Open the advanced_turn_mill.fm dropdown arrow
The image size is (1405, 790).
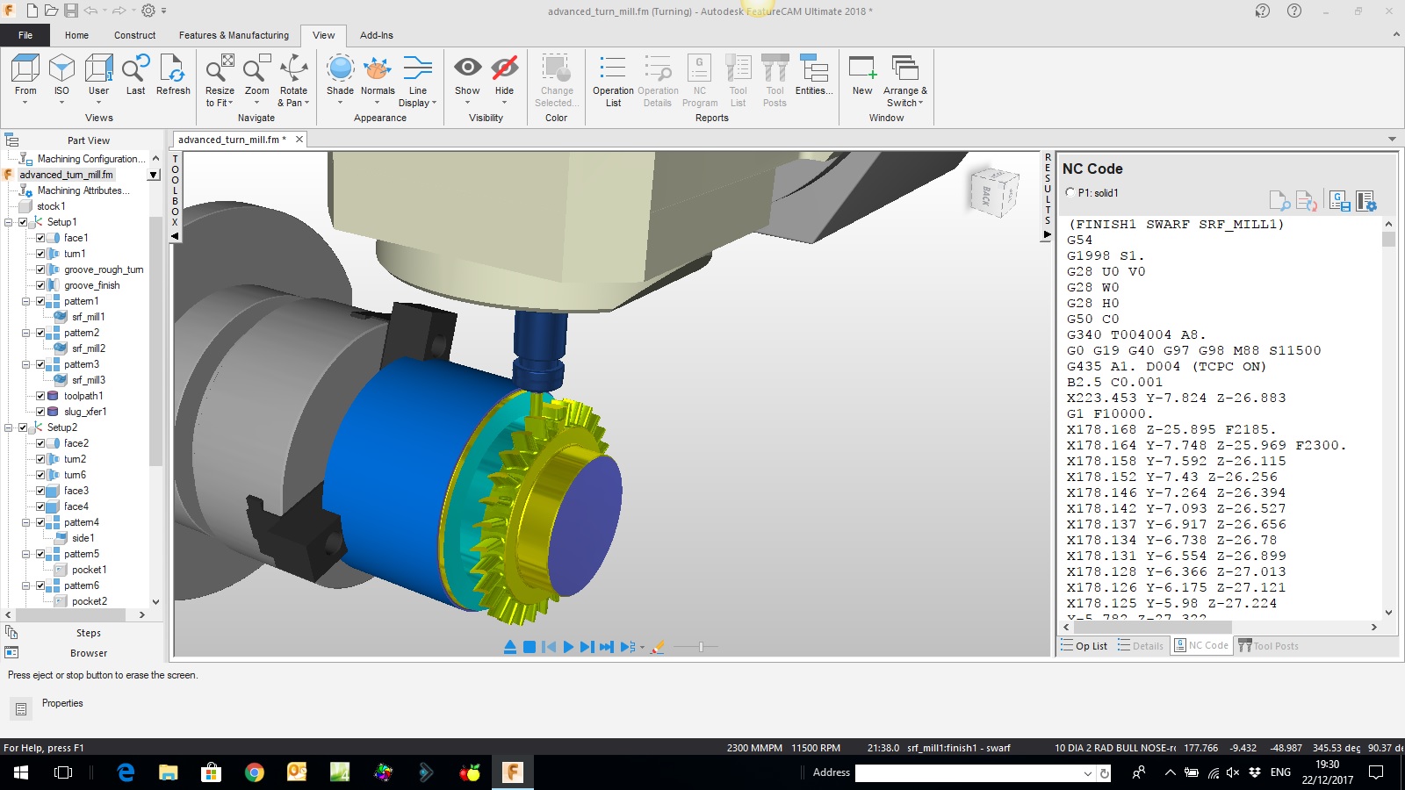pyautogui.click(x=154, y=175)
